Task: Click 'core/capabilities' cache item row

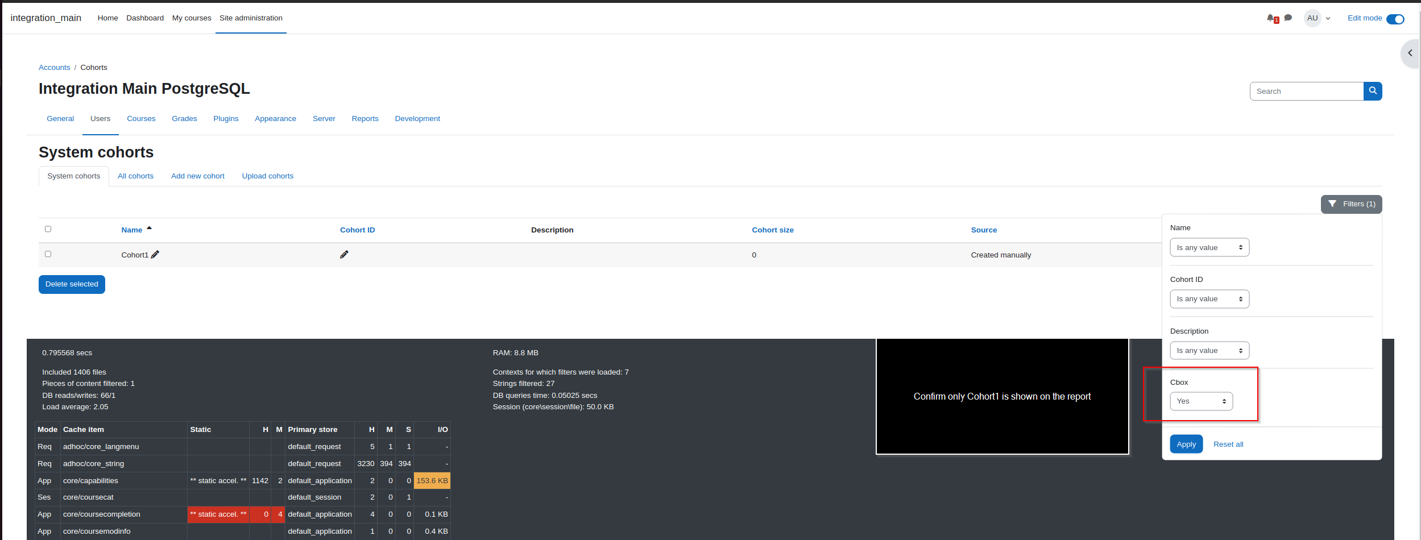Action: (x=90, y=481)
